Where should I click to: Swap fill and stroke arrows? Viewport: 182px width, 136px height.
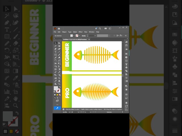pos(60,87)
